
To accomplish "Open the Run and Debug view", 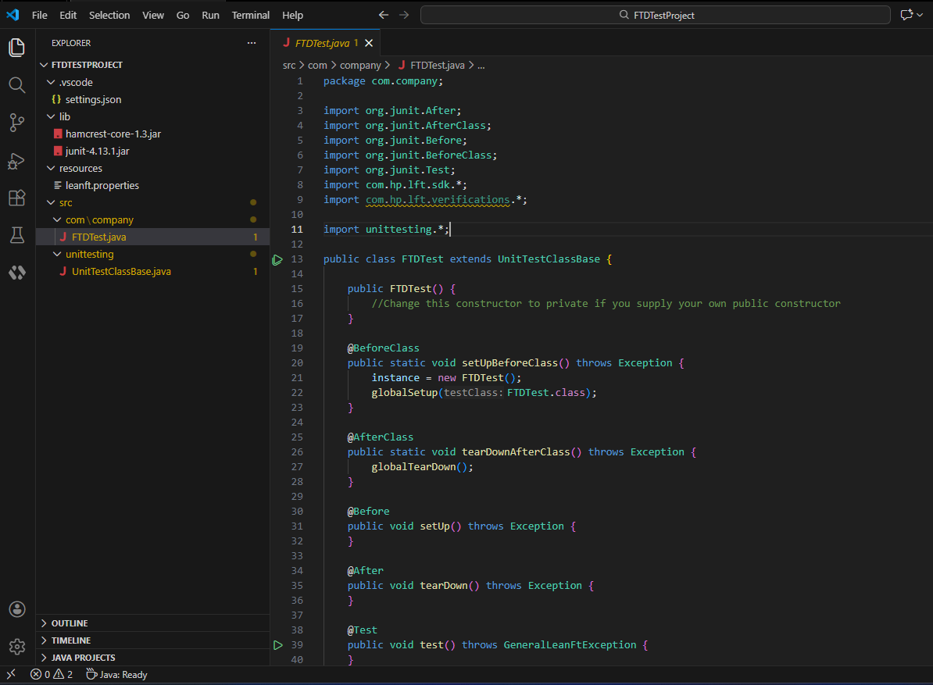I will (x=17, y=160).
